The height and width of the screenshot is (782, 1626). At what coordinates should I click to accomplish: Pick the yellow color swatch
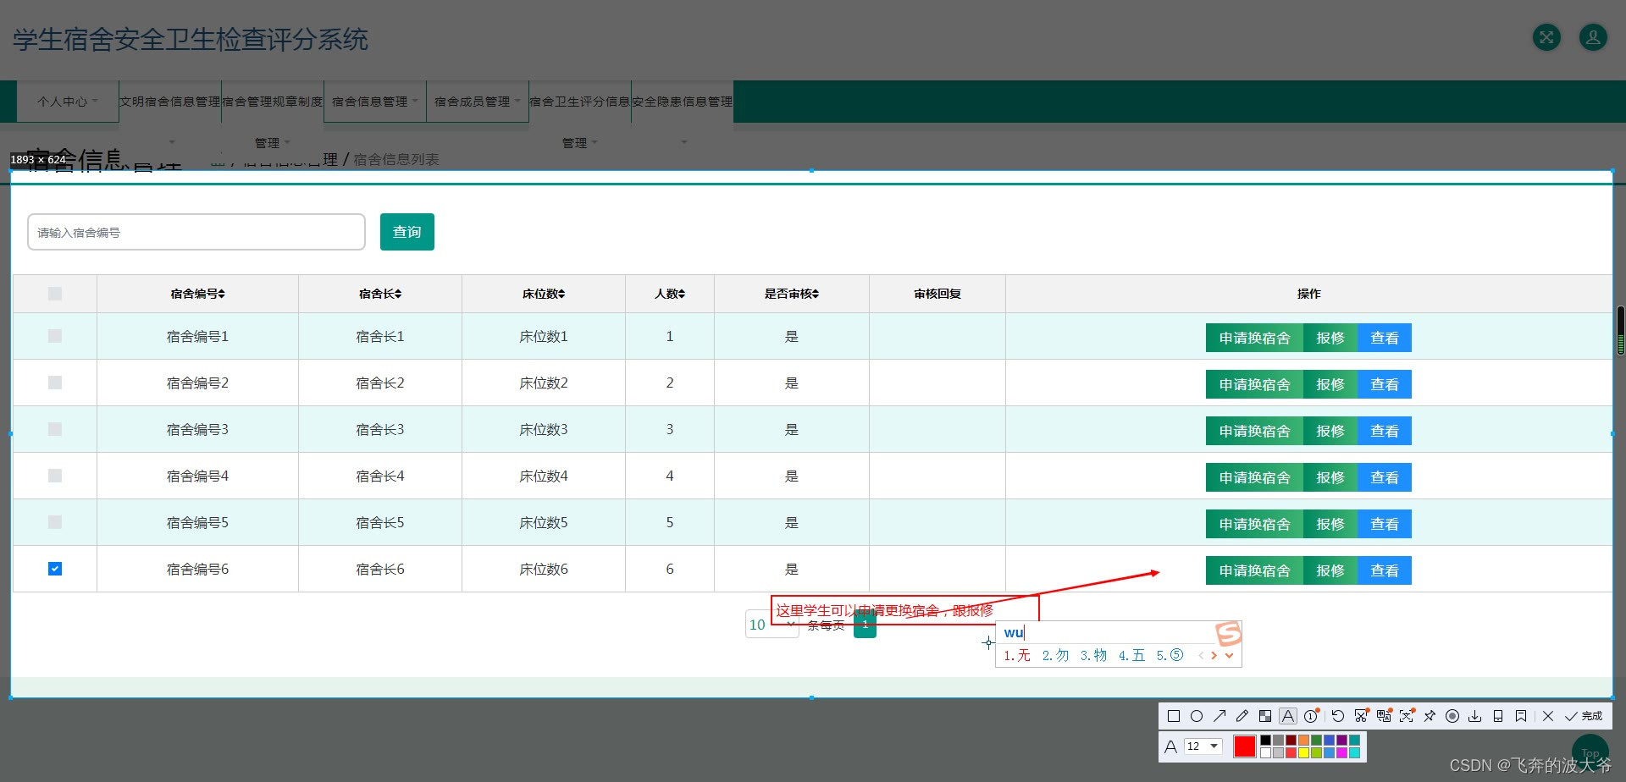[1303, 752]
